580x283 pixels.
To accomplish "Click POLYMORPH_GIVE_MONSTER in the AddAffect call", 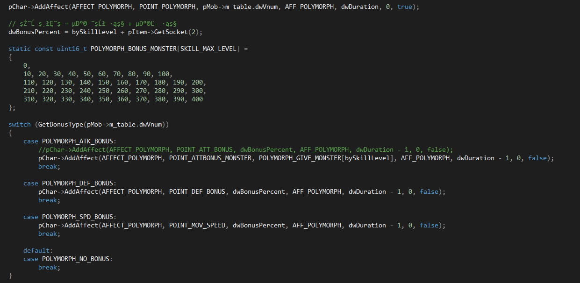I will [x=300, y=158].
